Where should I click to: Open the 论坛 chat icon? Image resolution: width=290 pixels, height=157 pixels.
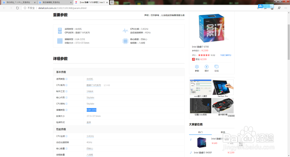coord(216,67)
